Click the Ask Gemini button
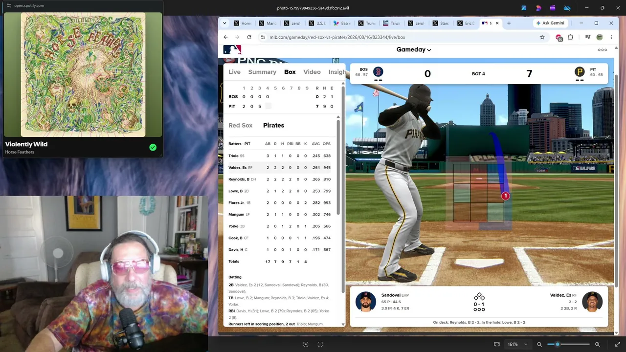This screenshot has width=626, height=352. point(550,23)
